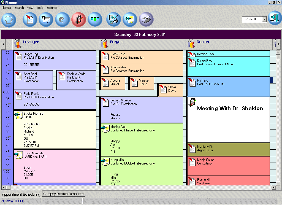Image resolution: width=282 pixels, height=205 pixels.
Task: Click the green blocks layout toolbar icon
Action: point(95,19)
